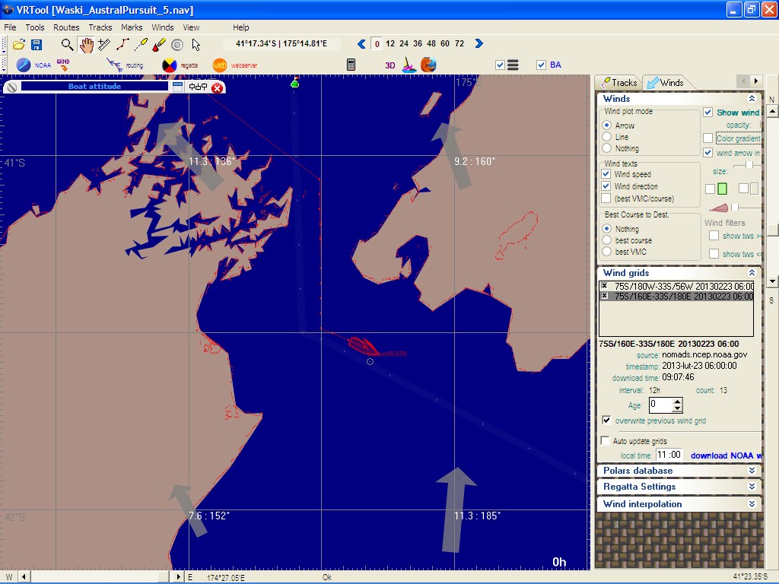Open the Routes menu
This screenshot has height=584, width=779.
pos(66,27)
